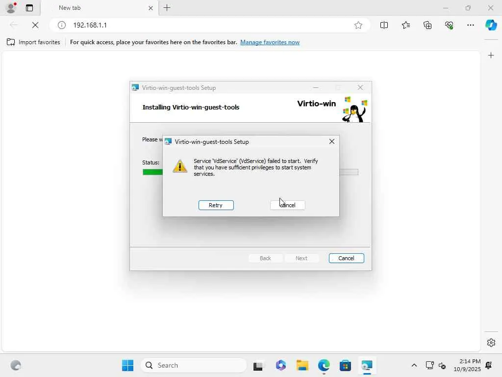
Task: Click Cancel in the Virtio-win installer window
Action: coord(346,258)
